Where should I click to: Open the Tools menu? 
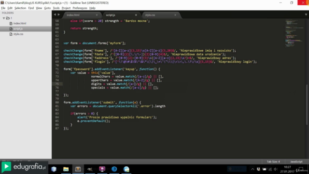point(56,8)
